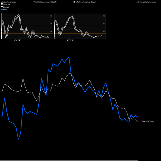The height and width of the screenshot is (161, 161).
Task: Click the 20 level label in FULL chart
Action: coord(104,31)
